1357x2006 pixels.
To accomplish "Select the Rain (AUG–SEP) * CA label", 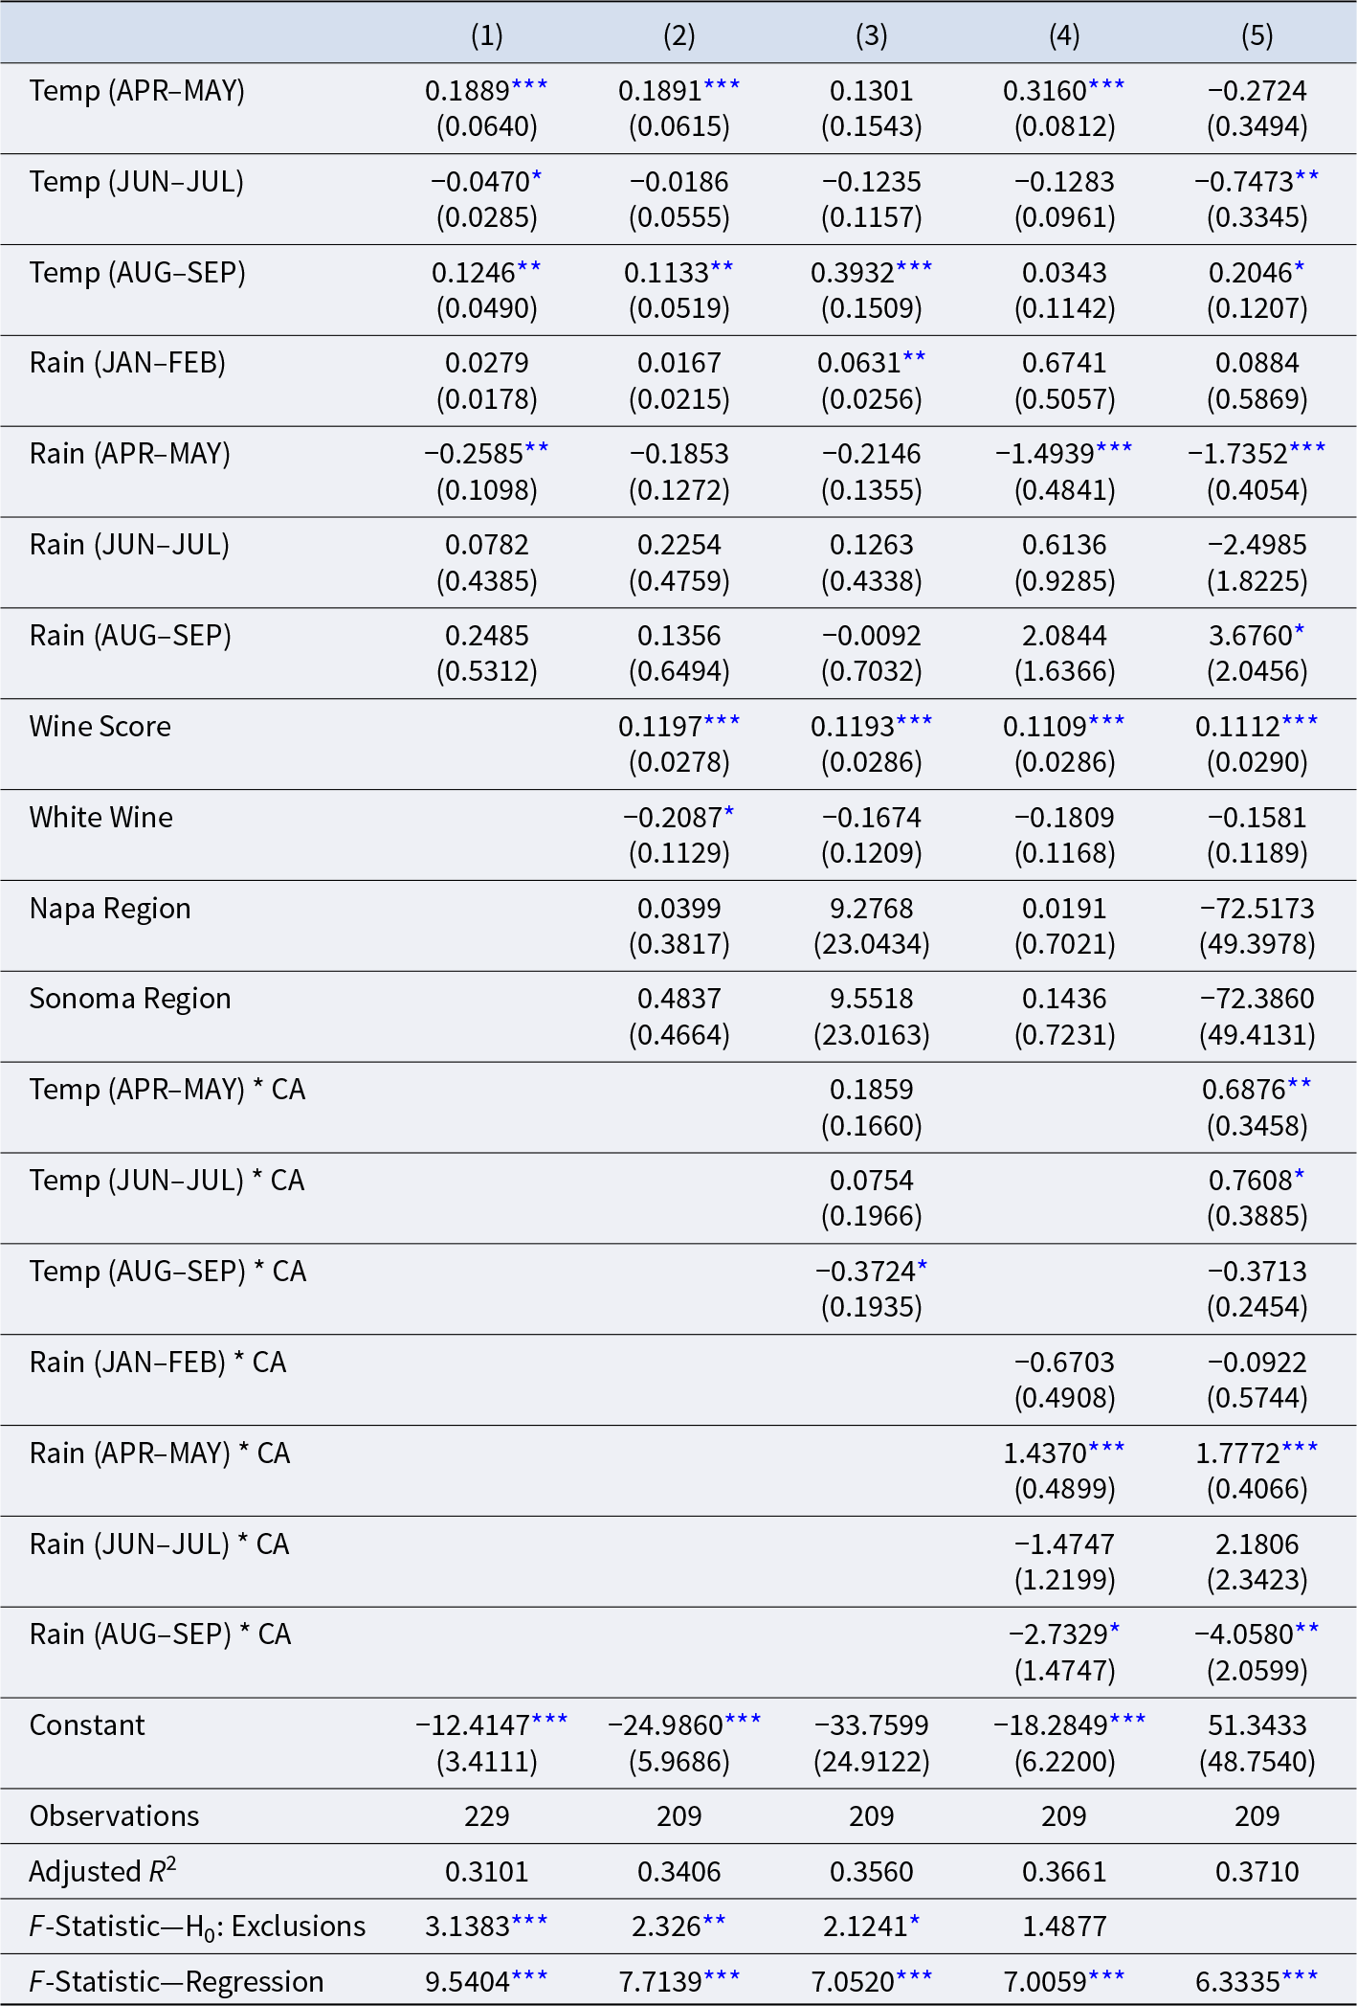I will (x=160, y=1634).
